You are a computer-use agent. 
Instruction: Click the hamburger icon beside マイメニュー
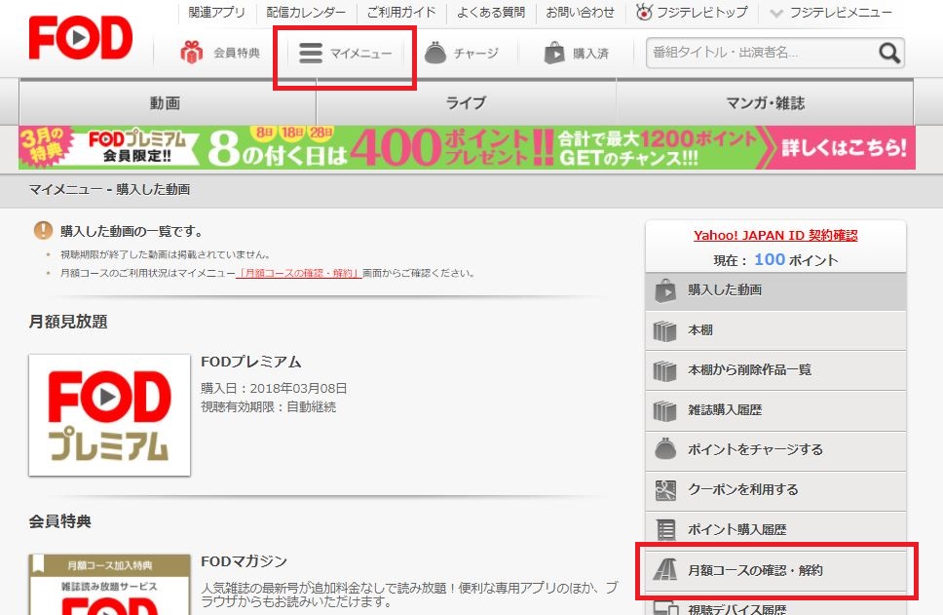coord(311,53)
